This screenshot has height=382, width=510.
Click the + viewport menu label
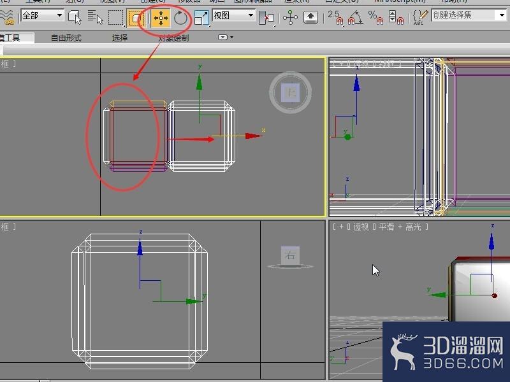[341, 227]
